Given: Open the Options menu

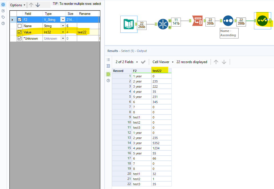Looking at the screenshot, I should click(x=17, y=5).
